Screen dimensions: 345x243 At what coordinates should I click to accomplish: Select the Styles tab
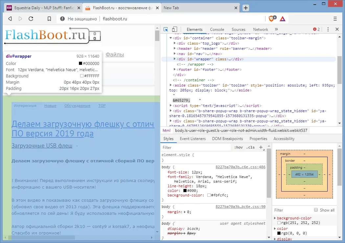(168, 139)
